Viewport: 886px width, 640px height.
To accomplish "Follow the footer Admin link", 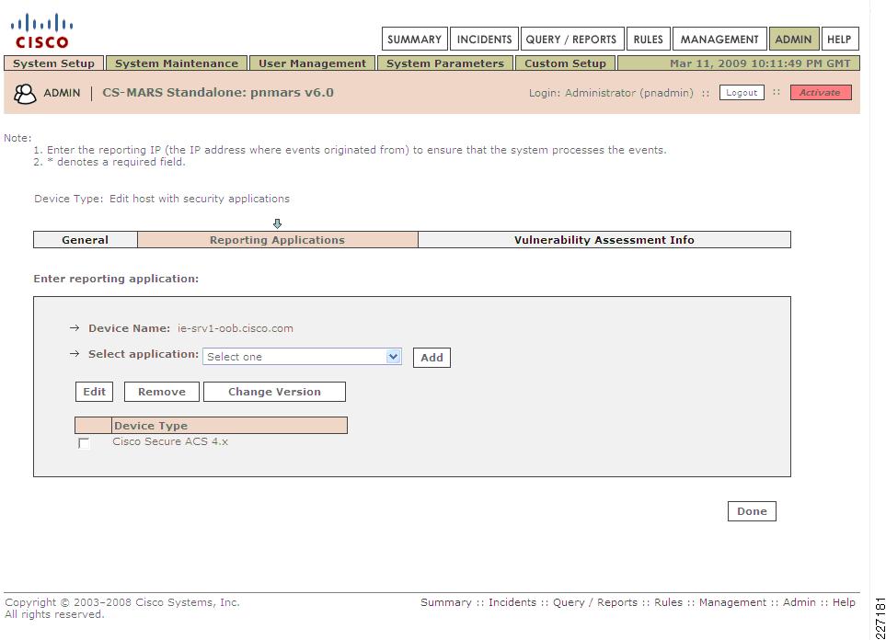I will (x=799, y=602).
